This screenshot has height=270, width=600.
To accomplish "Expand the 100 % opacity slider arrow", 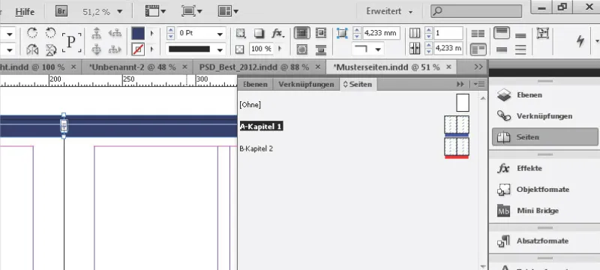I will pos(280,49).
